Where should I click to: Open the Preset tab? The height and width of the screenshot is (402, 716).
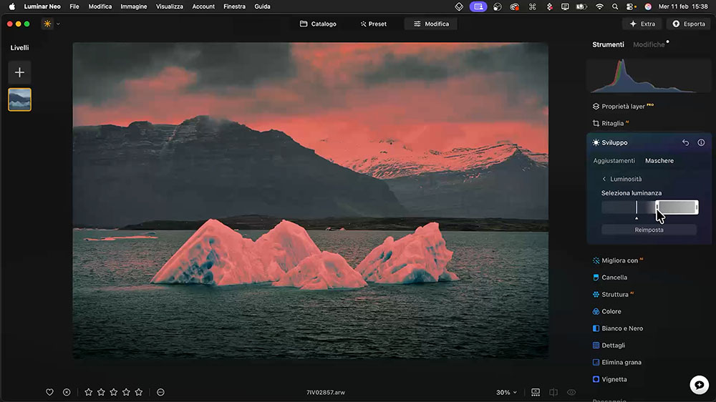click(373, 24)
